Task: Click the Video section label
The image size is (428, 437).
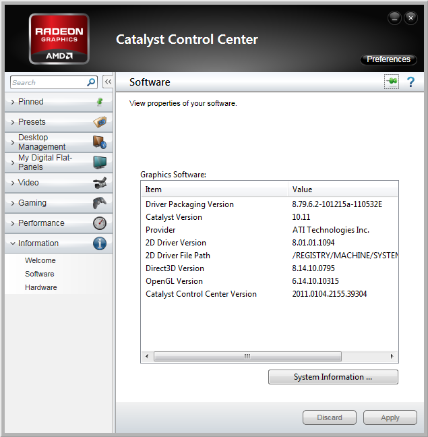Action: [28, 183]
